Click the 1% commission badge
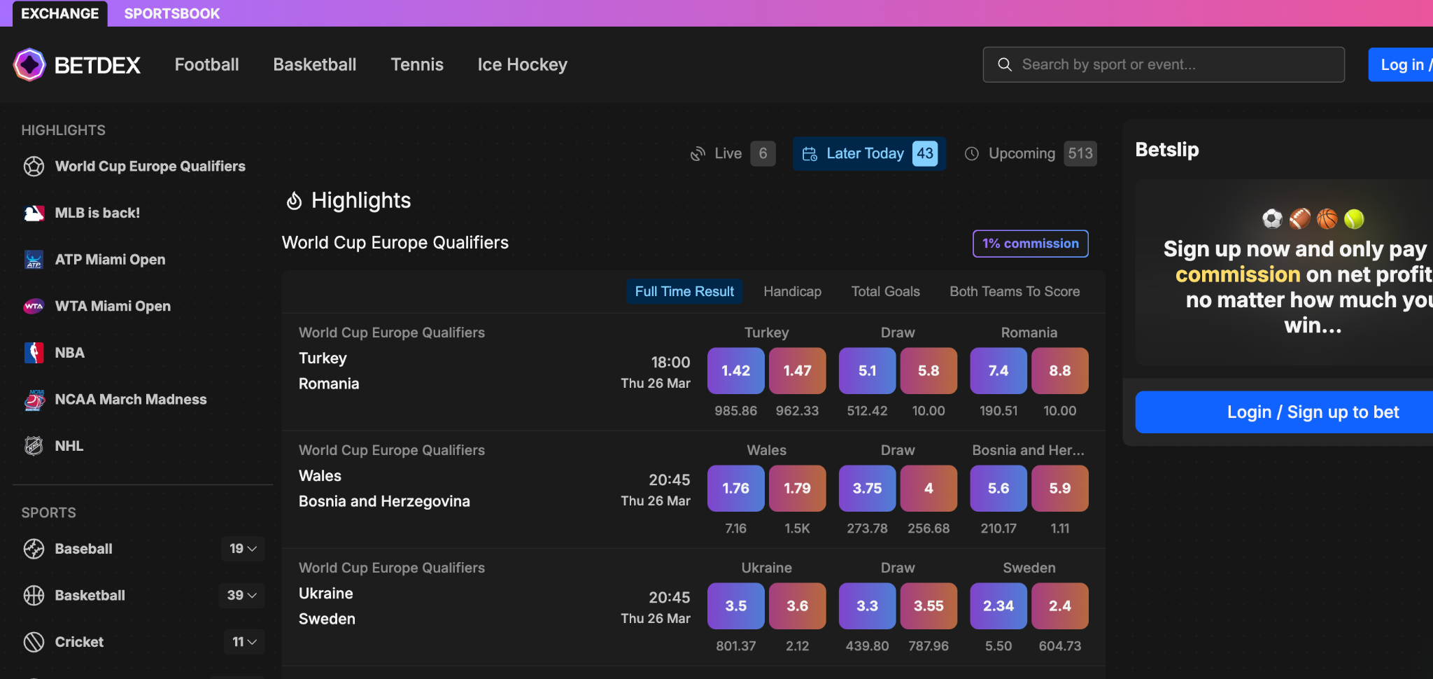 coord(1031,244)
